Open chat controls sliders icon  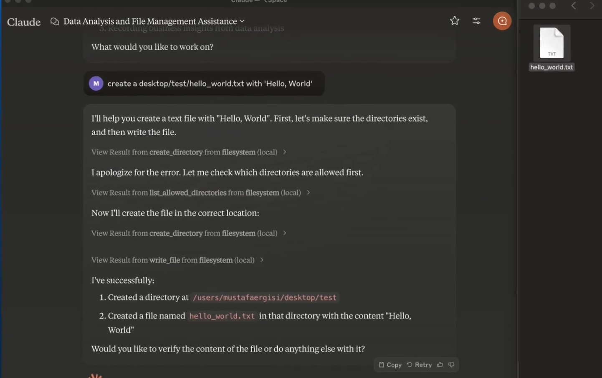476,21
